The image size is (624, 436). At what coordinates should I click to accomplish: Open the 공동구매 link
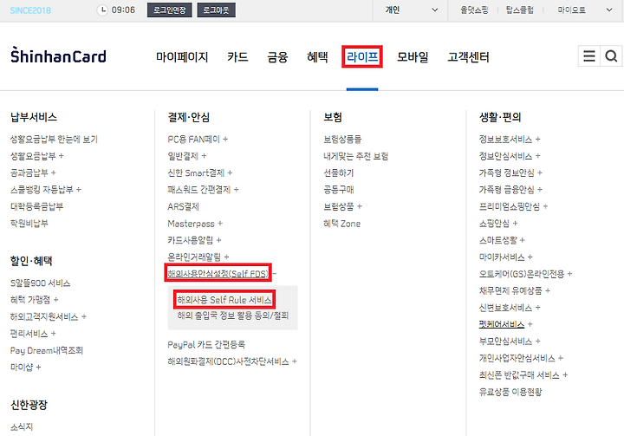(338, 189)
